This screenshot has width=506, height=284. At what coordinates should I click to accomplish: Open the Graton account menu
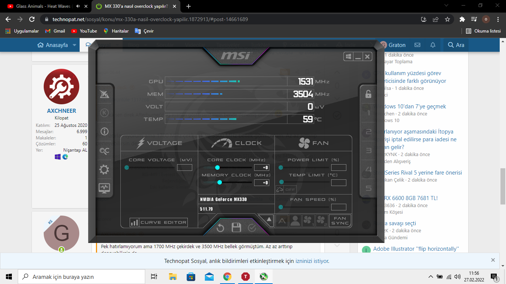(393, 45)
